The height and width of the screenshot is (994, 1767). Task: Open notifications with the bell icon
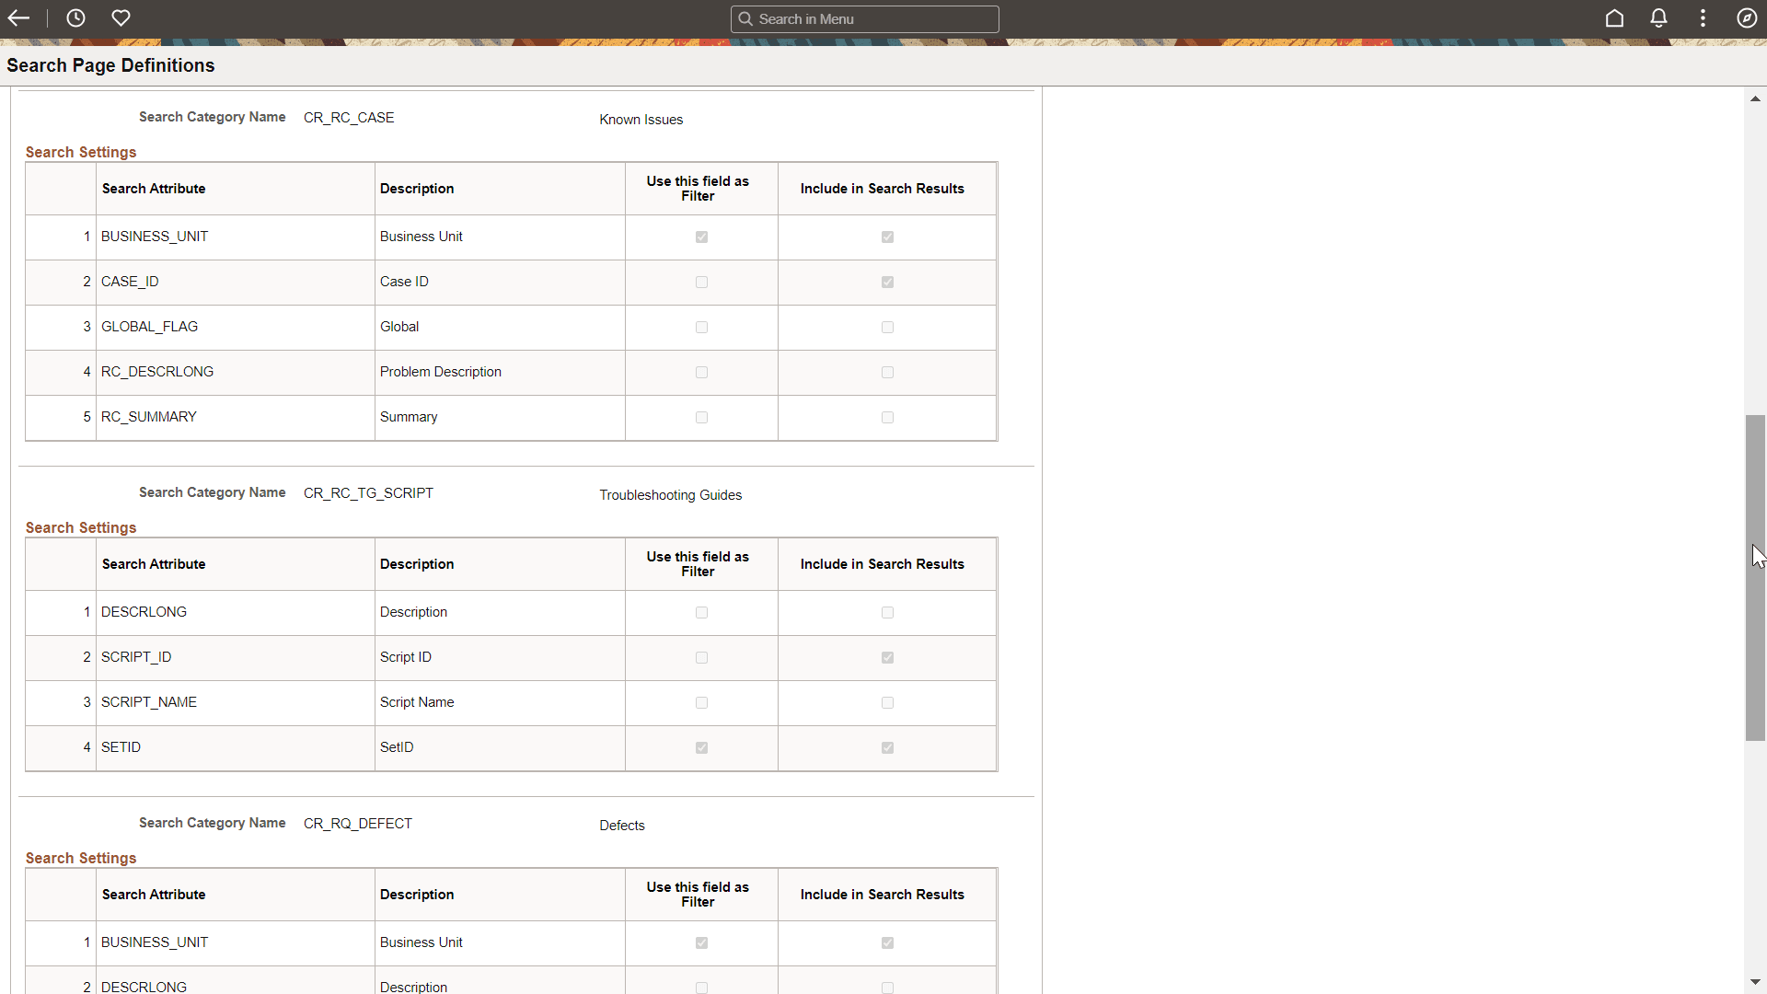pos(1658,17)
